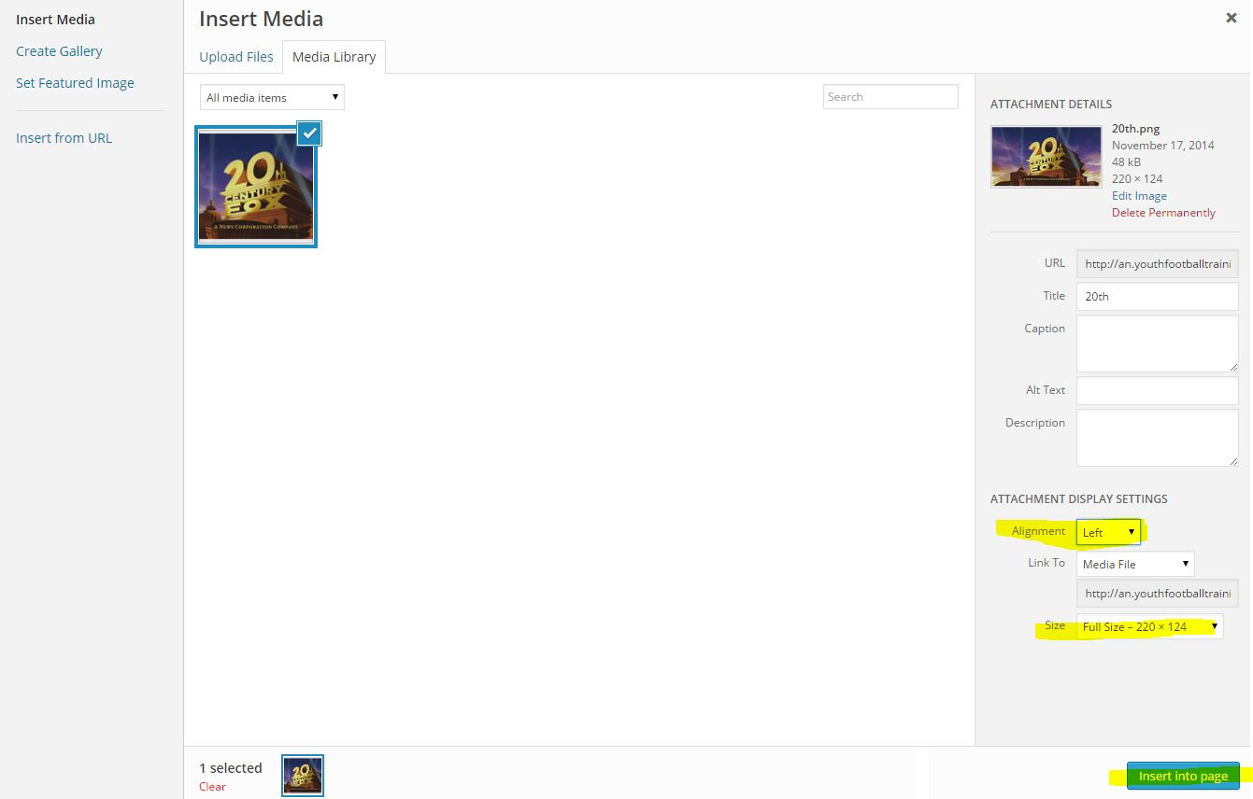Screen dimensions: 1253x799
Task: Click the attachment URL field
Action: point(1157,264)
